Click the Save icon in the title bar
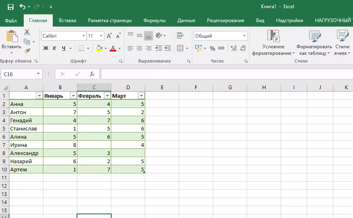This screenshot has width=353, height=218. point(10,7)
